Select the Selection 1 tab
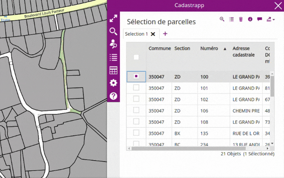This screenshot has height=178, width=284. tap(136, 34)
